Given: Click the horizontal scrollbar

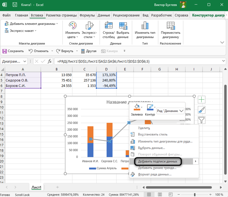Looking at the screenshot, I should pos(179,187).
